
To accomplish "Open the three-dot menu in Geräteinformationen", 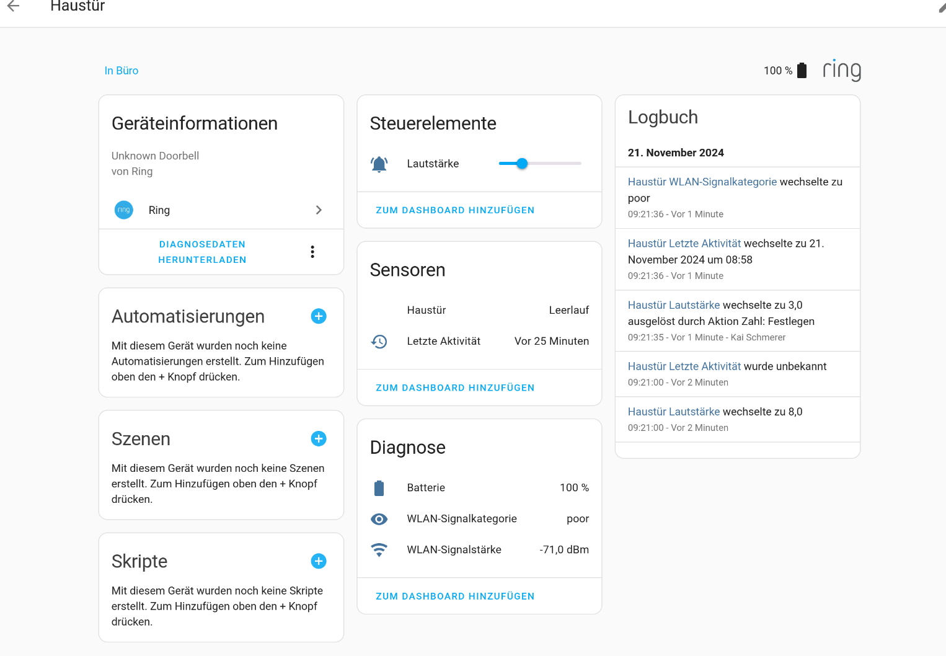I will pyautogui.click(x=312, y=252).
